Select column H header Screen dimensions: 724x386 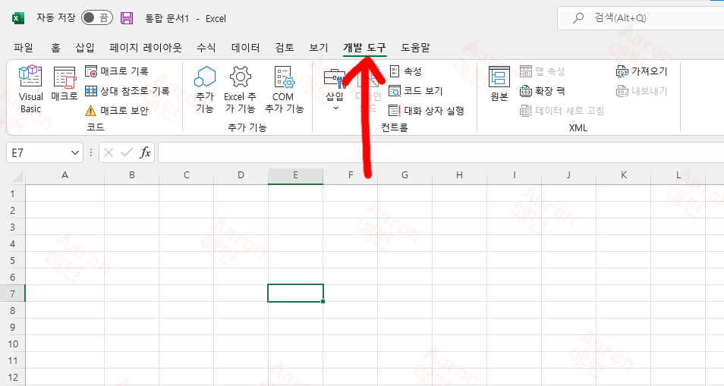(x=459, y=175)
